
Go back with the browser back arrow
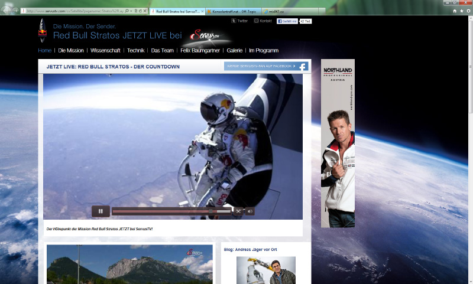point(6,10)
